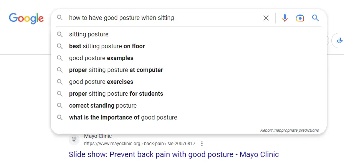Pick the "correct standing posture" suggestion
Screen dimensions: 344x162
[x=189, y=106]
